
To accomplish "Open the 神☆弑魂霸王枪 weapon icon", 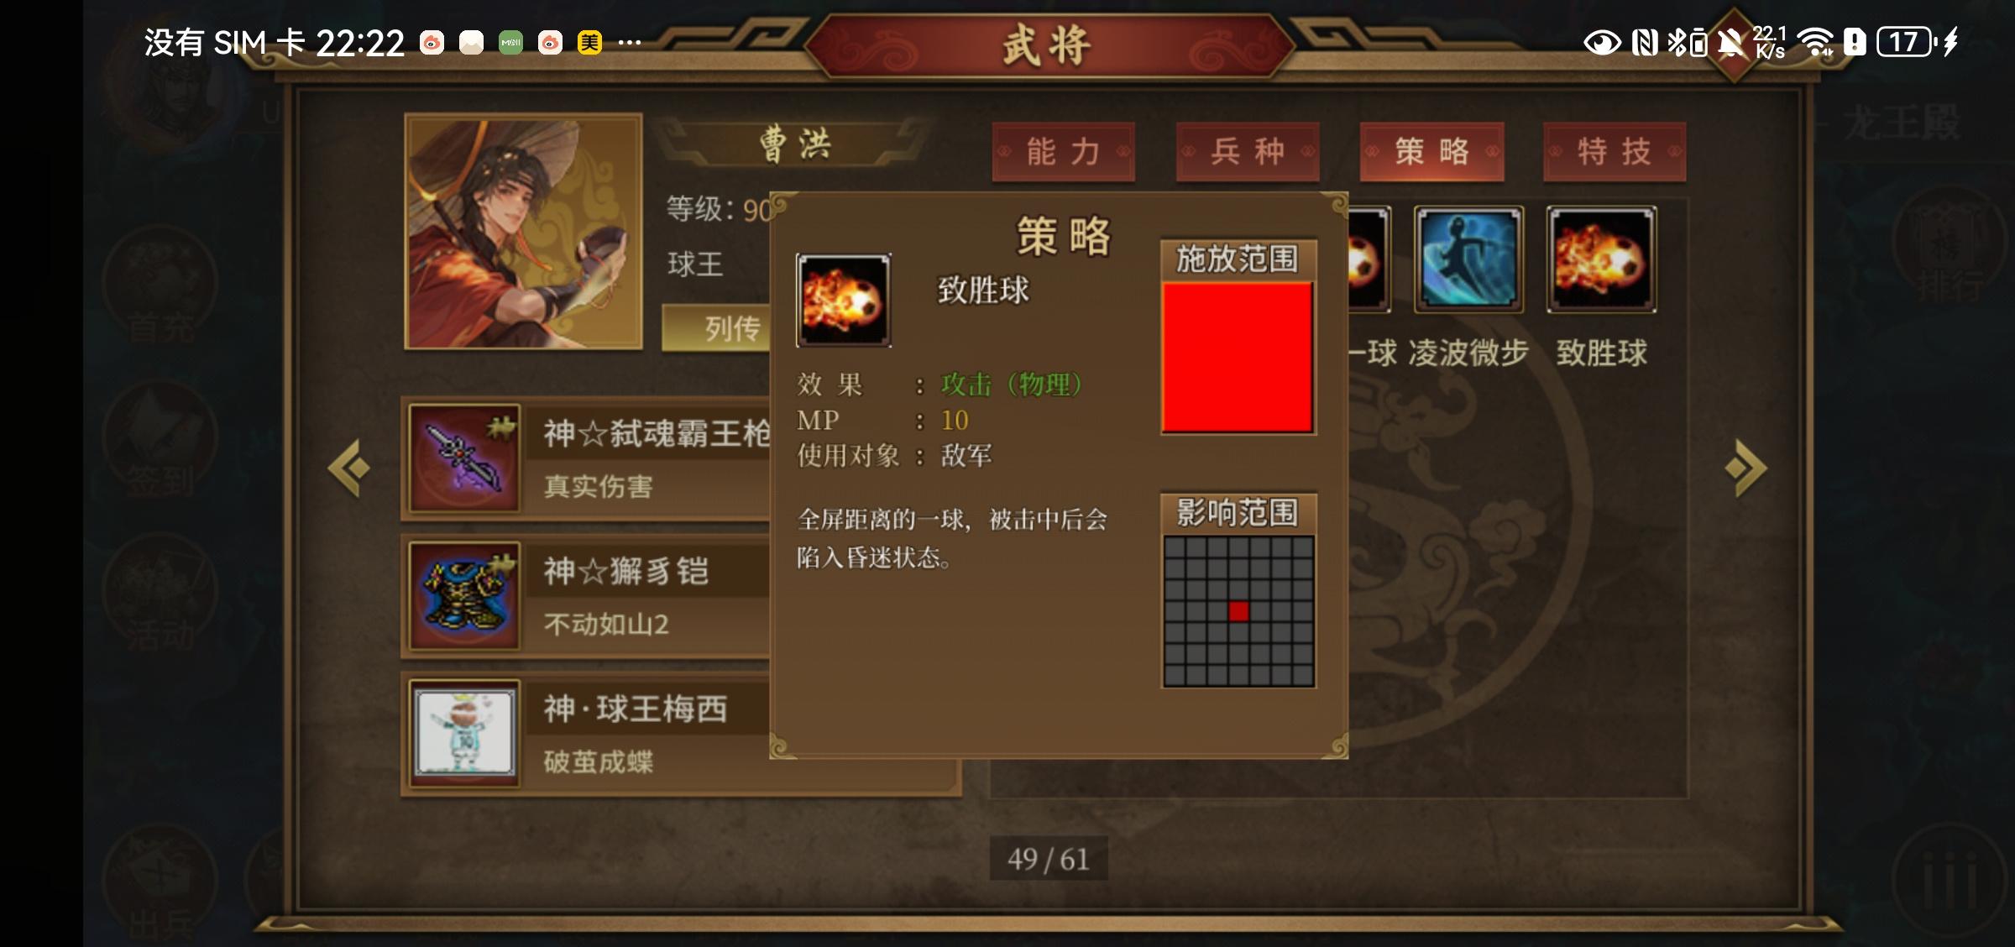I will point(464,458).
